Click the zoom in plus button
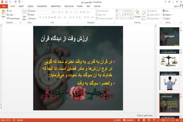 click(x=173, y=120)
